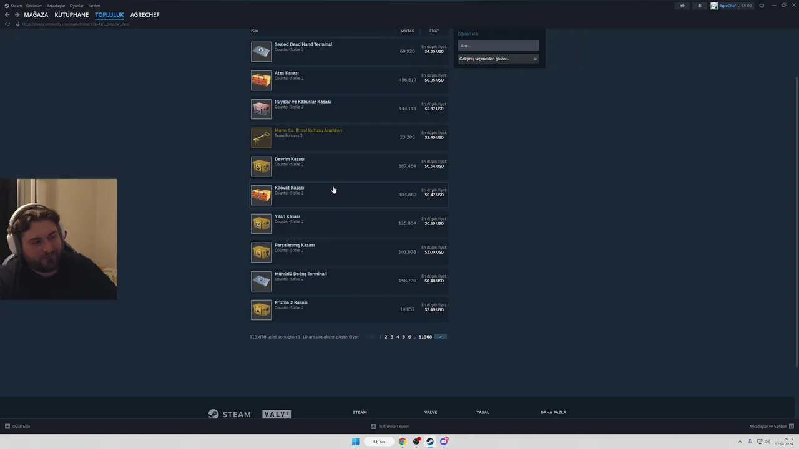This screenshot has height=449, width=799.
Task: Go to results page 2
Action: point(386,337)
